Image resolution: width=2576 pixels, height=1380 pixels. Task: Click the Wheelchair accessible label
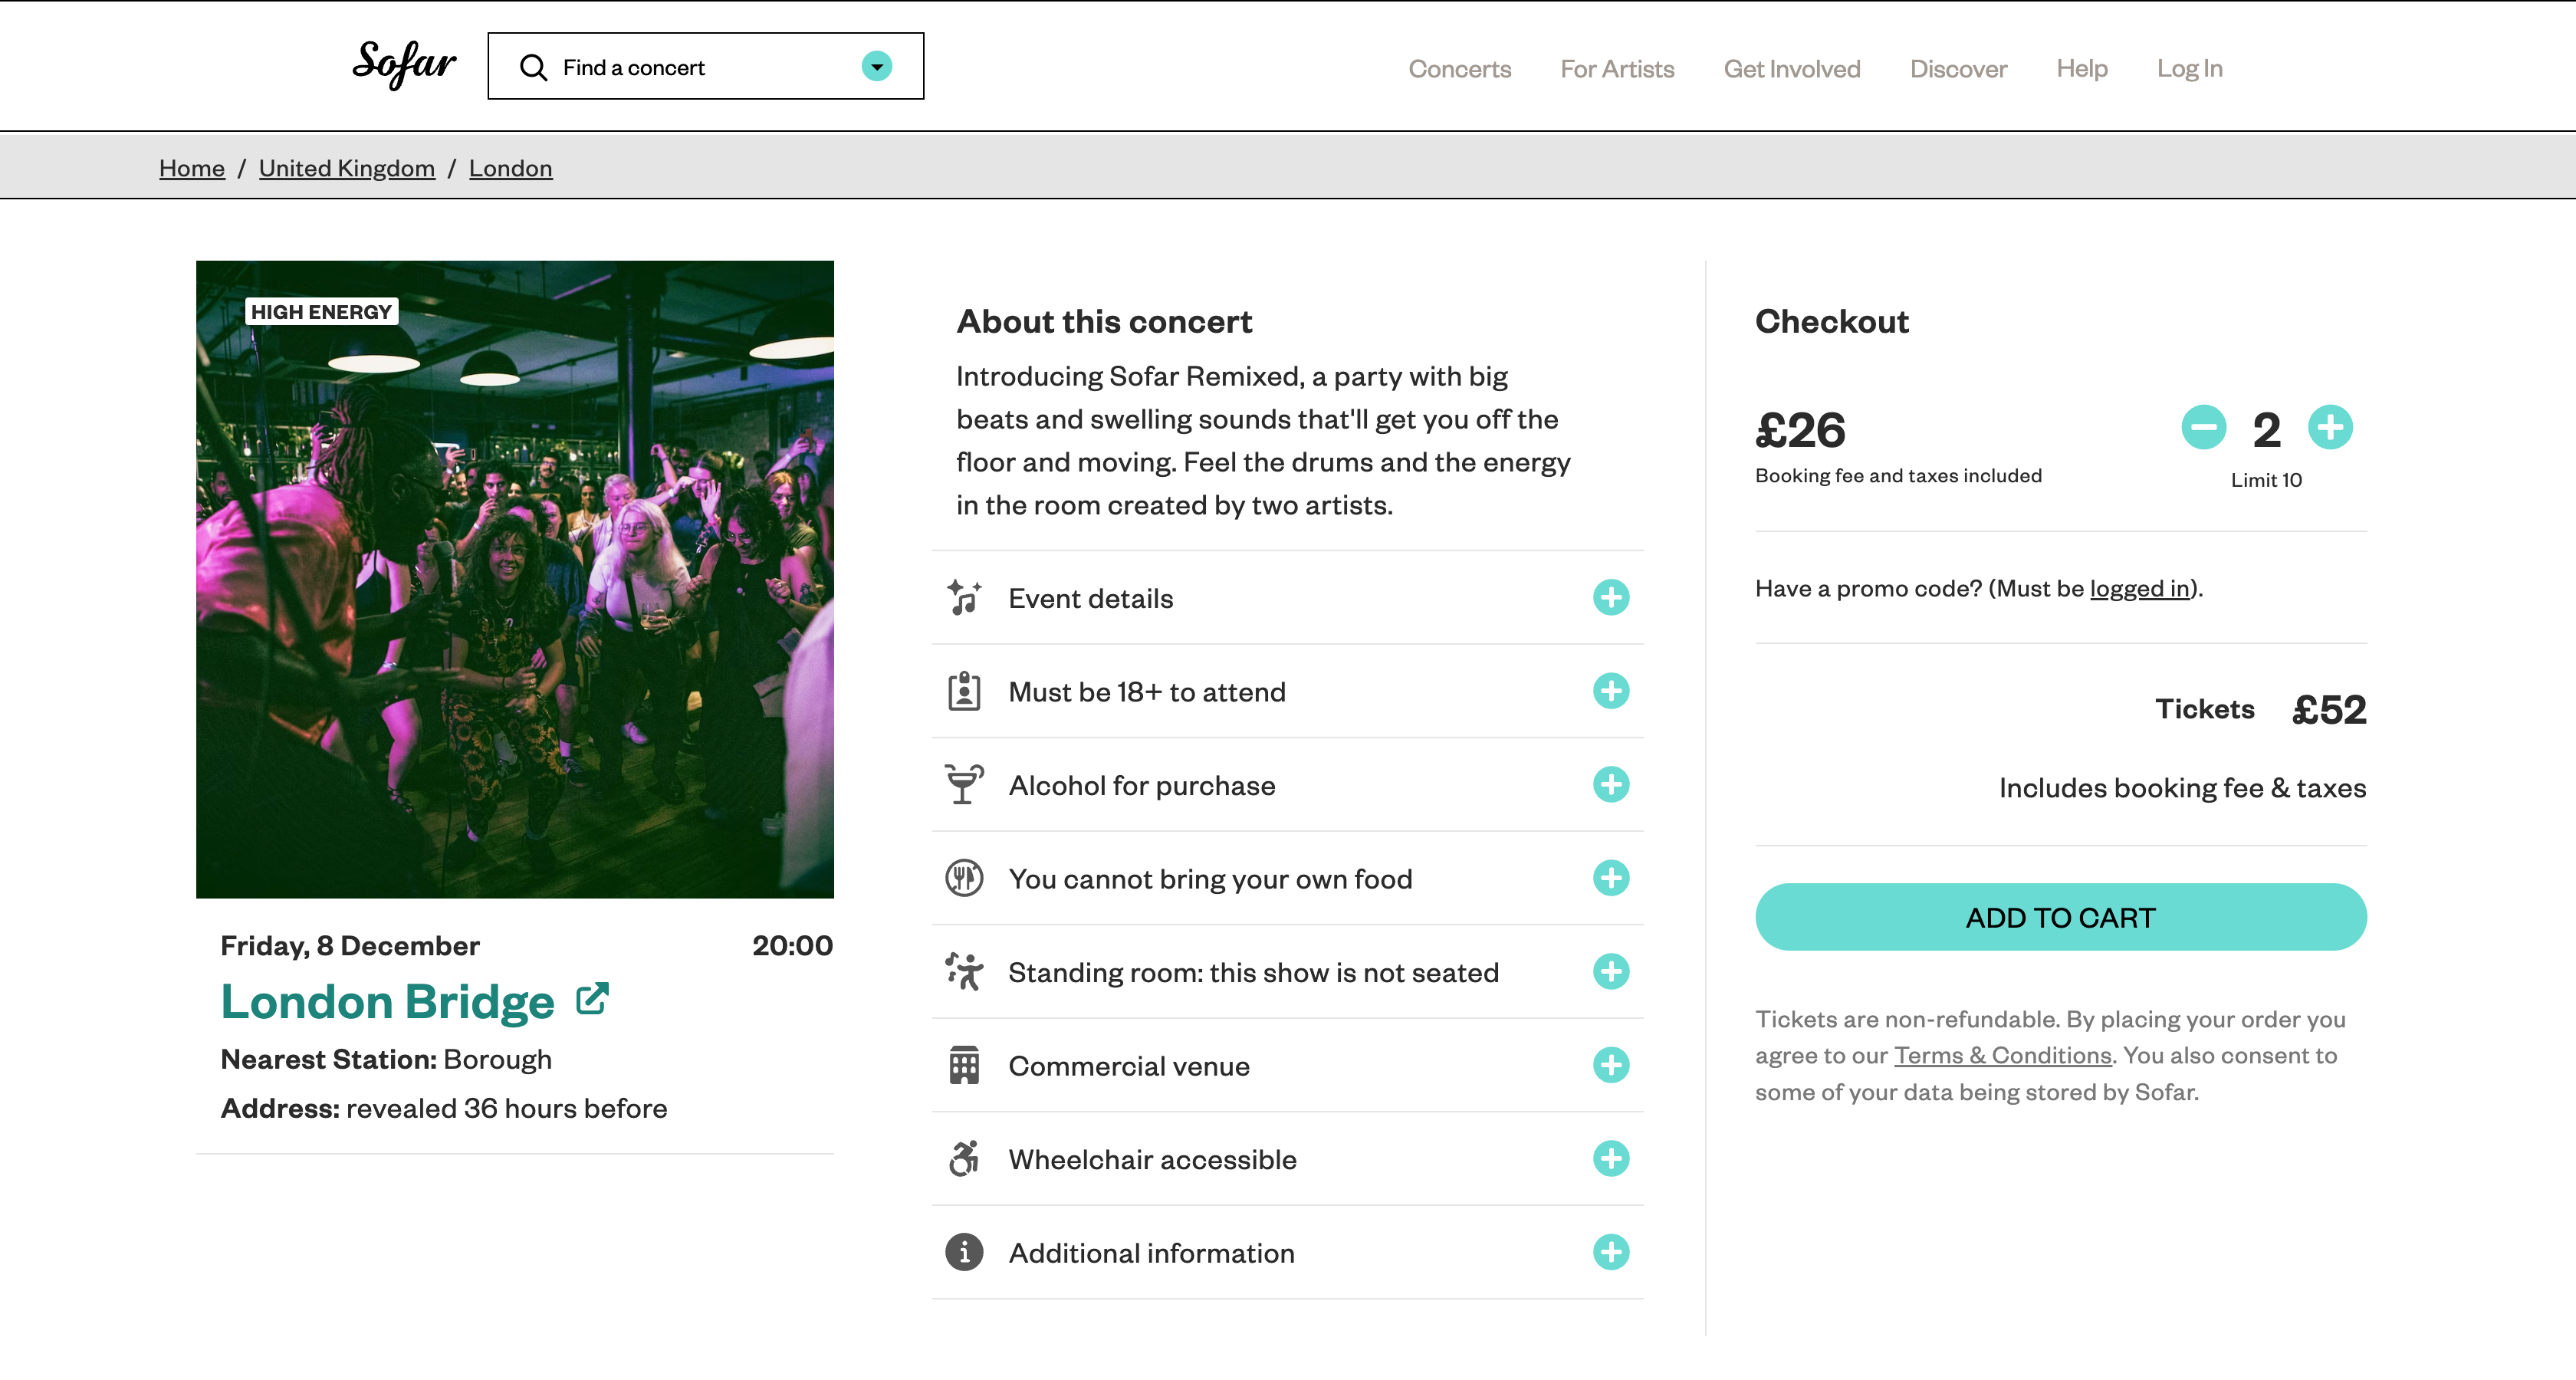(x=1152, y=1160)
